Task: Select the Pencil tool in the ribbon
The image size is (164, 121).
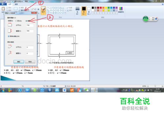Action: tap(32, 9)
